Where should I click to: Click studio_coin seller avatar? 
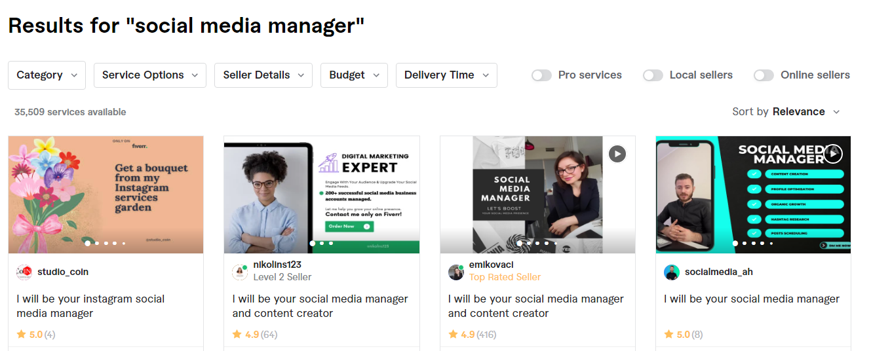click(24, 272)
